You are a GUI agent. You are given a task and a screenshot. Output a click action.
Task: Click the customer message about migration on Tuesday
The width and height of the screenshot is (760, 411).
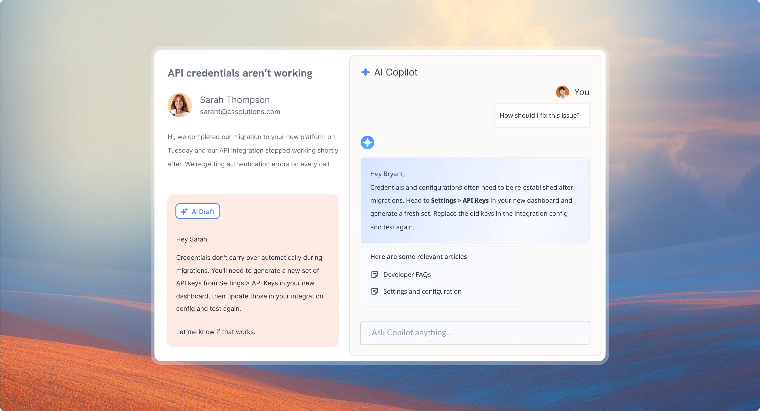(253, 150)
